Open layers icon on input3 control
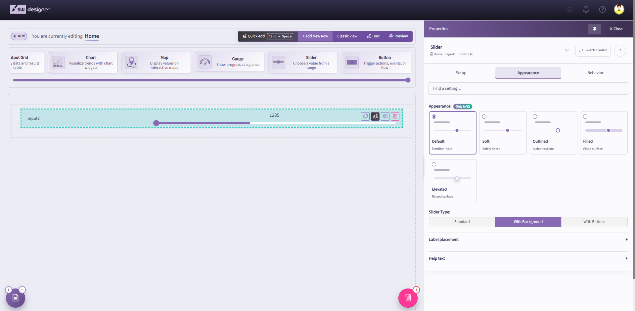Screen dimensions: 635x311 (375, 116)
